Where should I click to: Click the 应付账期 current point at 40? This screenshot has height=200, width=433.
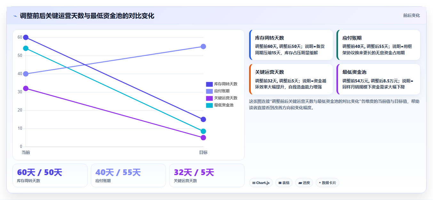point(26,74)
